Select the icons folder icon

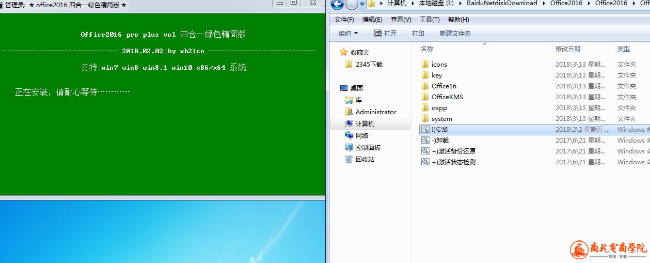pyautogui.click(x=425, y=64)
